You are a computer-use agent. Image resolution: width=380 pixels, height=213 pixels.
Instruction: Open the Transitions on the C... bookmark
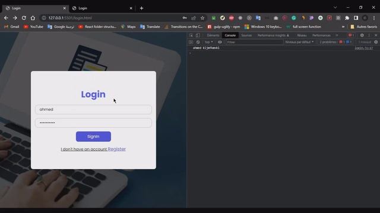coord(183,27)
